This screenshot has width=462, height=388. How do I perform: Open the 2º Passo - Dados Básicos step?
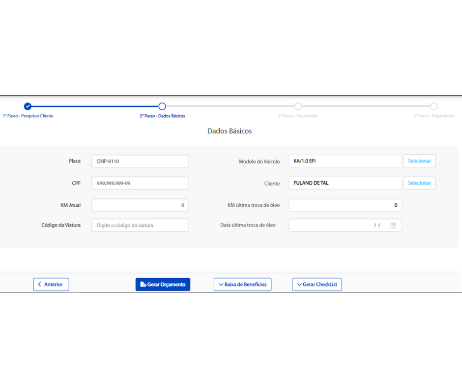pyautogui.click(x=162, y=116)
